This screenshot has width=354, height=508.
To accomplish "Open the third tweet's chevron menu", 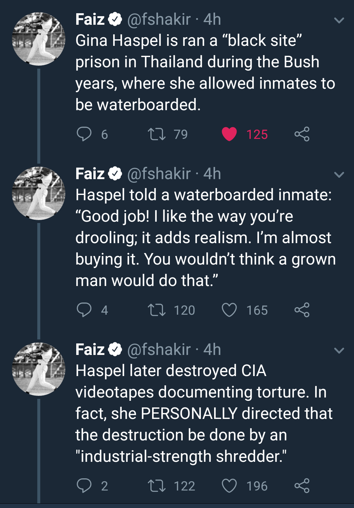I will [339, 350].
